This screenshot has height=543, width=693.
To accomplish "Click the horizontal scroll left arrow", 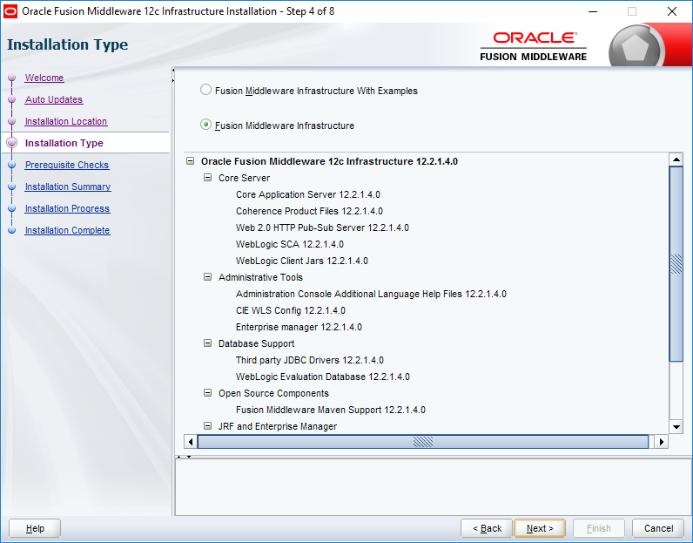I will (191, 442).
